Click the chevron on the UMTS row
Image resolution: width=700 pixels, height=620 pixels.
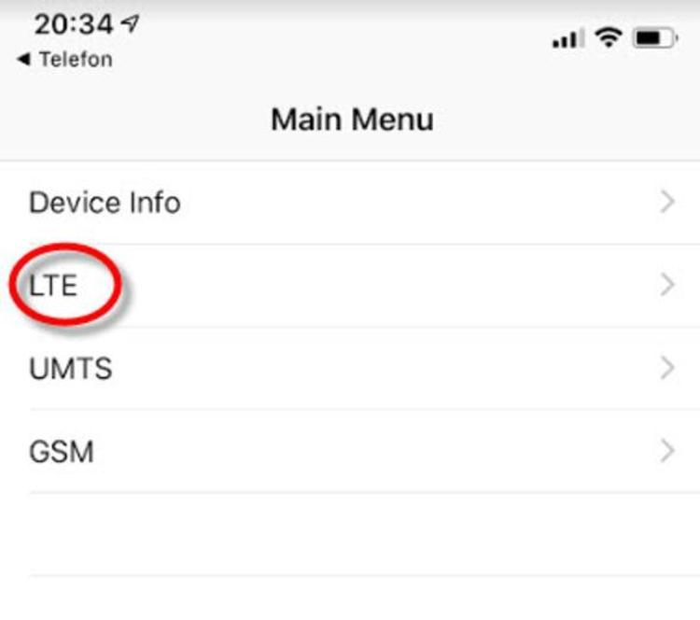667,368
